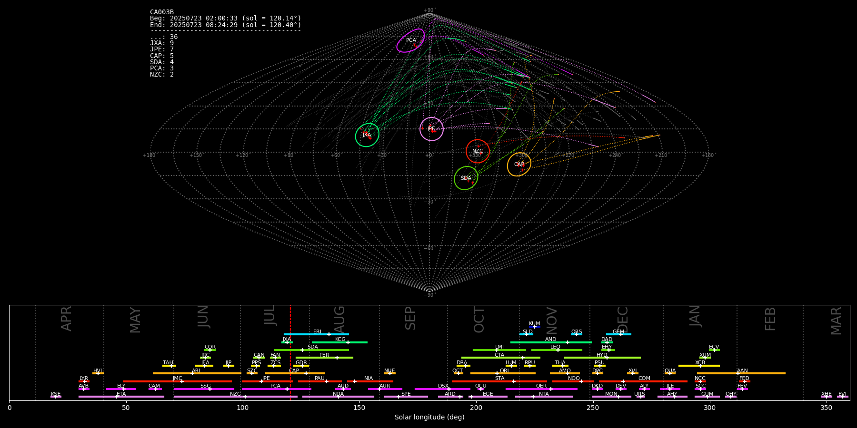Click the '−90°' south pole label on map
Viewport: 857px width, 428px height.
tap(429, 295)
